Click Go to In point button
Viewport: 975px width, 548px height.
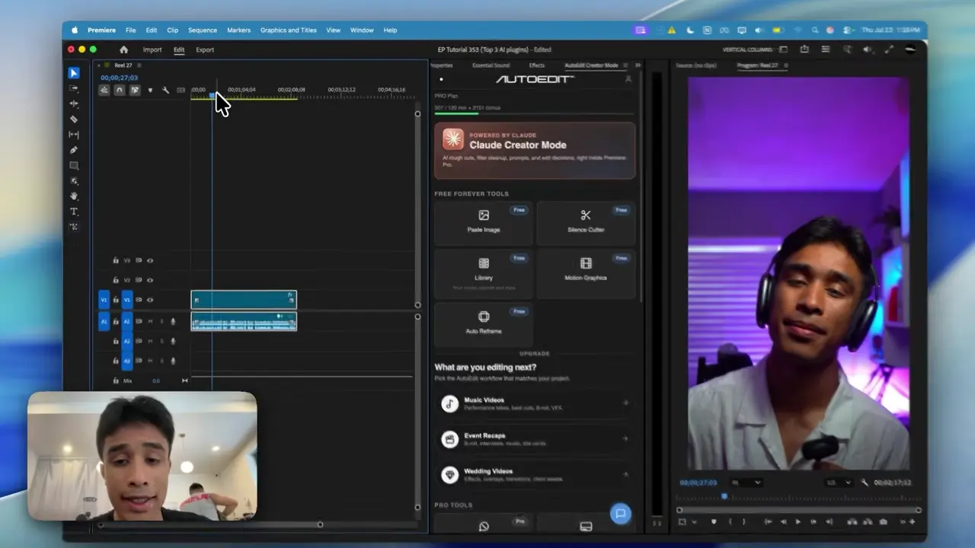pos(768,522)
